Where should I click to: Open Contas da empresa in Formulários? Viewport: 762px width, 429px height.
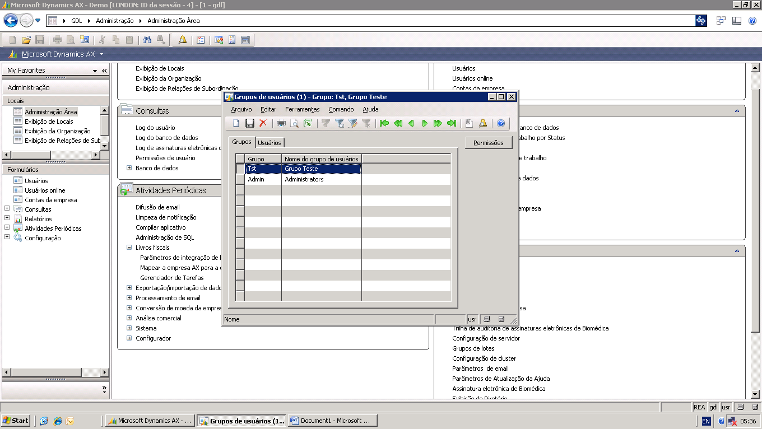click(x=51, y=200)
